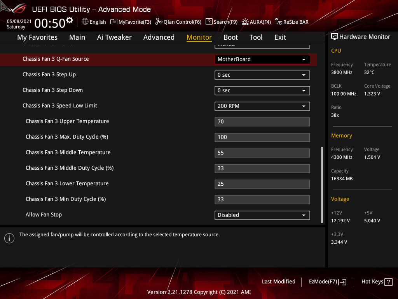The width and height of the screenshot is (398, 299).
Task: Select Chassis Fan 3 Speed Low Limit label
Action: tap(59, 106)
